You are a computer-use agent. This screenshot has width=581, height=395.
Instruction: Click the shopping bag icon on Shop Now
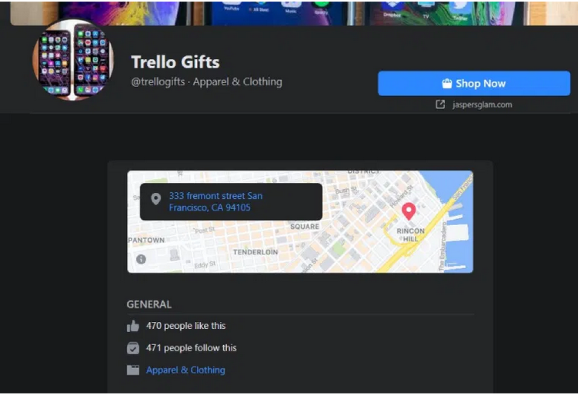(447, 84)
